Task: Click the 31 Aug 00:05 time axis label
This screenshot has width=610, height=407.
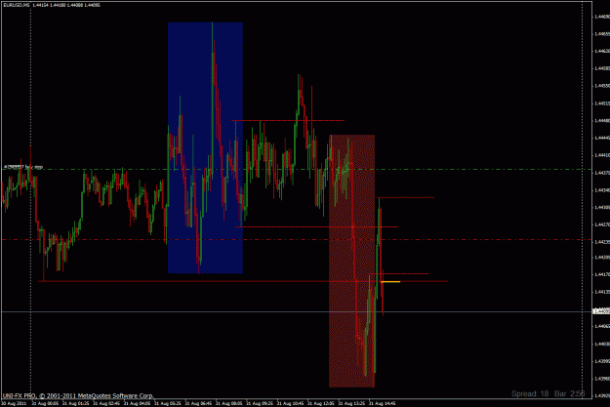Action: (45, 403)
